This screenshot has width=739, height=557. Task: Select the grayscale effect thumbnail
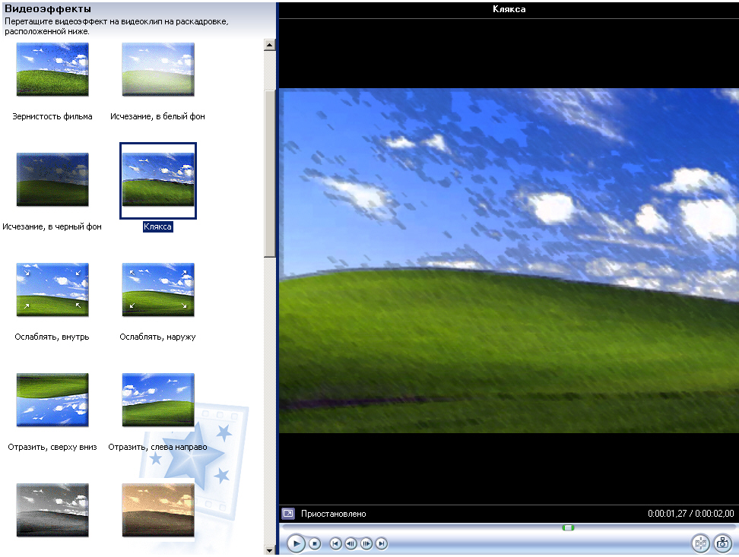(52, 510)
